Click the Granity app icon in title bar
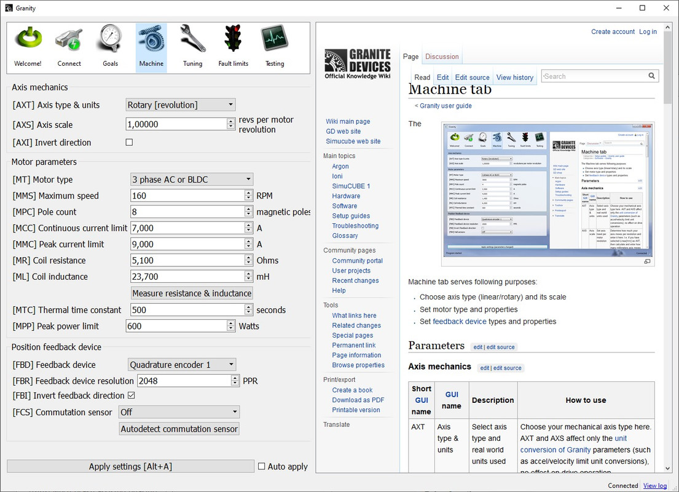The width and height of the screenshot is (679, 492). click(x=9, y=8)
